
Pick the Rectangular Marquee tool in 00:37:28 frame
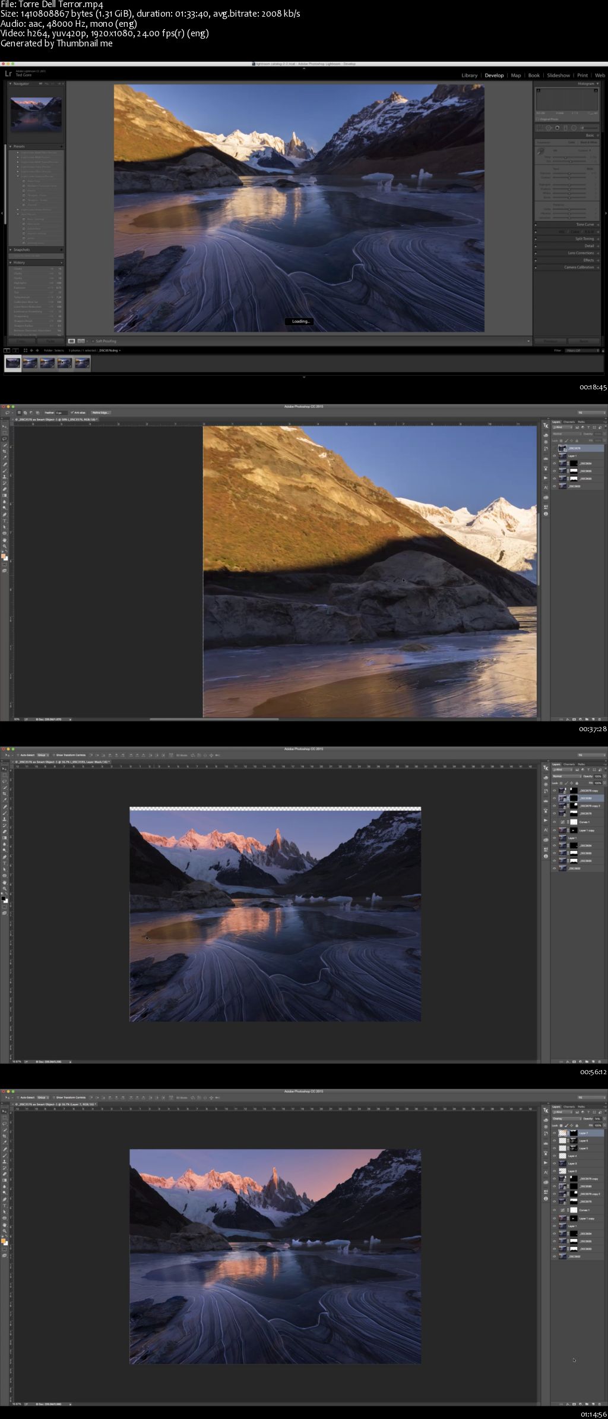coord(4,432)
